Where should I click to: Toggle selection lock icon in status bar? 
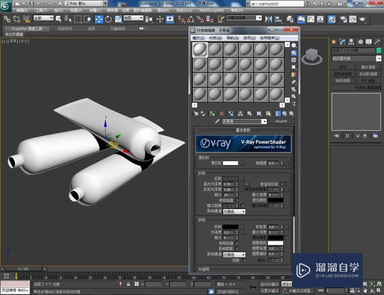pos(128,284)
